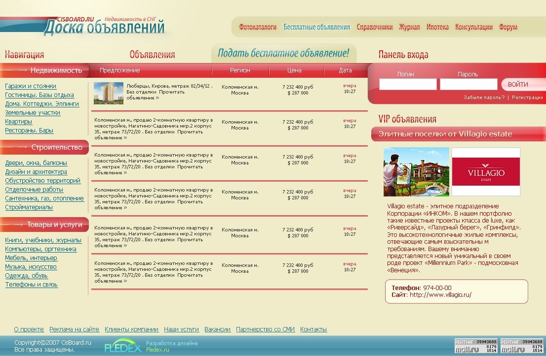Open Обустройство территорий category
The width and height of the screenshot is (546, 356).
point(42,181)
